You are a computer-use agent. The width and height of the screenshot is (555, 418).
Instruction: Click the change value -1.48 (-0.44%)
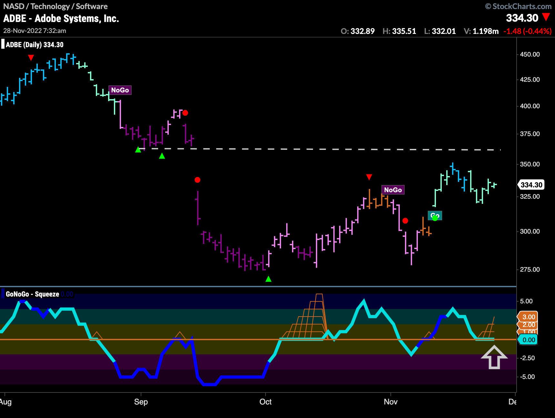click(x=527, y=31)
